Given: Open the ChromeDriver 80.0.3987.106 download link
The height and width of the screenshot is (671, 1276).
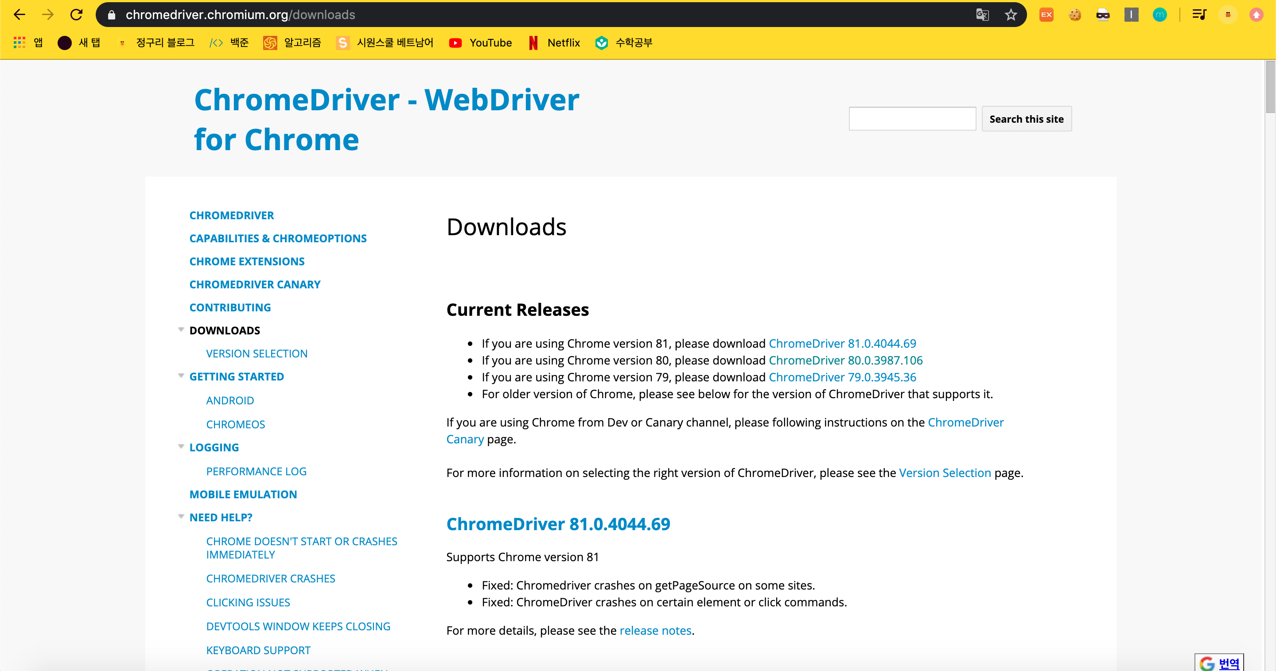Looking at the screenshot, I should (x=845, y=361).
